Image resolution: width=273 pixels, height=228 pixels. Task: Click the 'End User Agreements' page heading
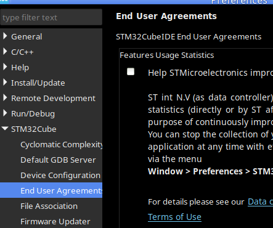pyautogui.click(x=166, y=16)
